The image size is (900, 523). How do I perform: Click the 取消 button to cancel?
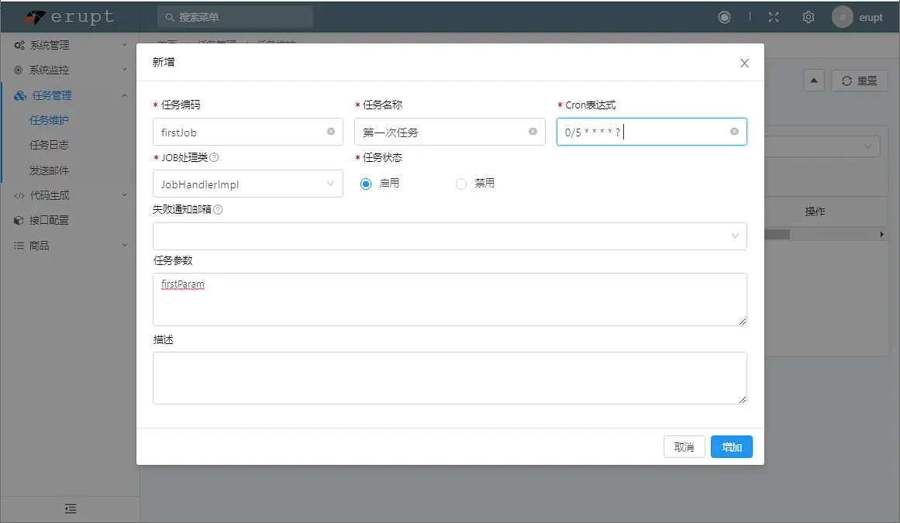pyautogui.click(x=684, y=446)
